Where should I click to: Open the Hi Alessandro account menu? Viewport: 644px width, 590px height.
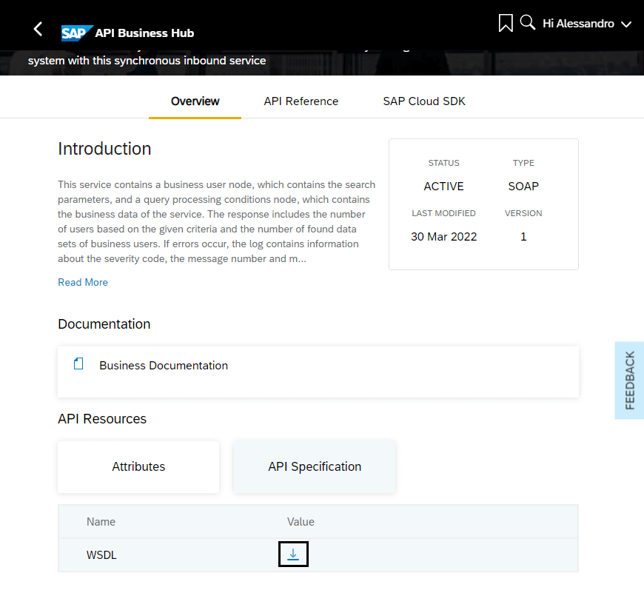[578, 24]
